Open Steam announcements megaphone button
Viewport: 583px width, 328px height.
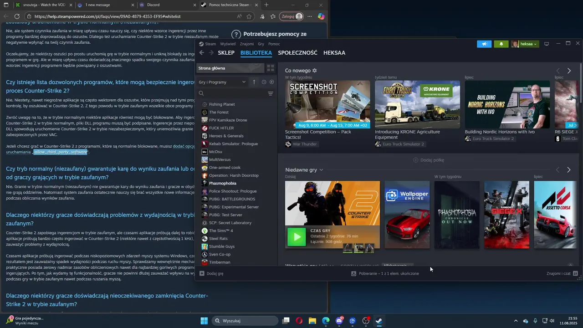coord(484,44)
